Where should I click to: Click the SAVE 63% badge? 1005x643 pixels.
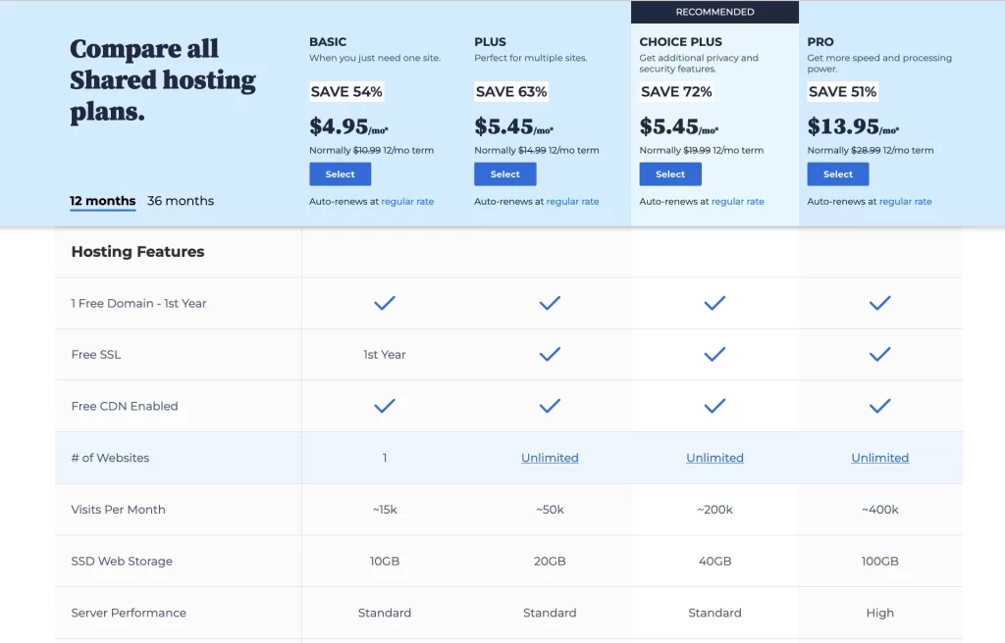[511, 91]
